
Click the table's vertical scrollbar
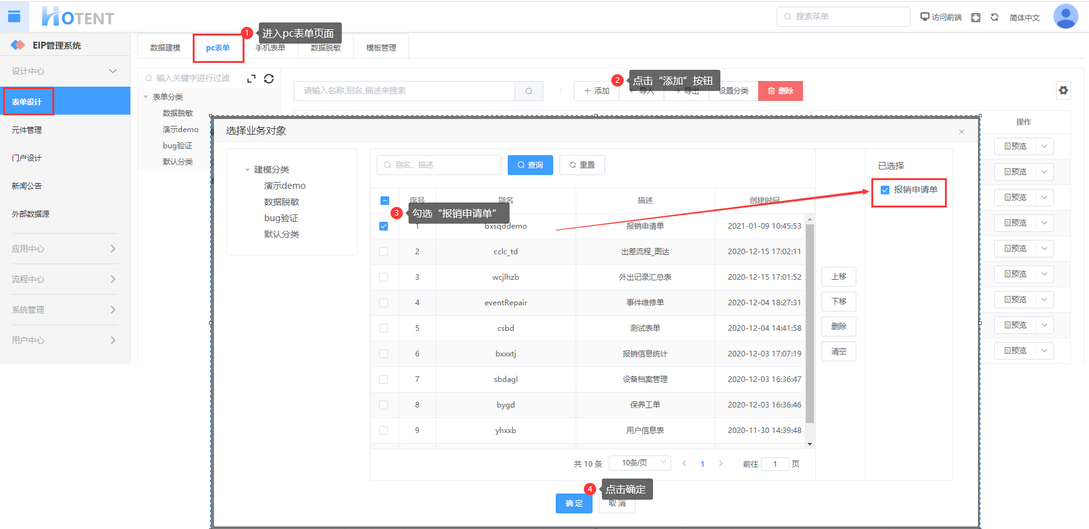[810, 324]
